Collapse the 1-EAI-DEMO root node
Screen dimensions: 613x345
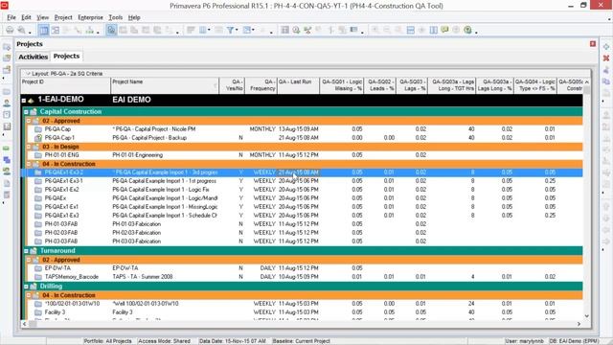coord(24,100)
